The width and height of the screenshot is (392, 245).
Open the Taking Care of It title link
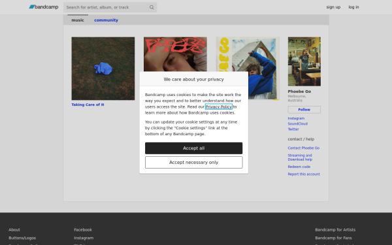pyautogui.click(x=88, y=105)
